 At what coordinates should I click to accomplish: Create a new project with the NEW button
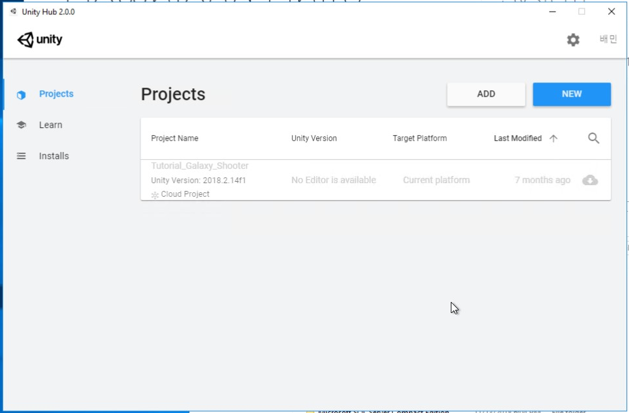point(572,94)
